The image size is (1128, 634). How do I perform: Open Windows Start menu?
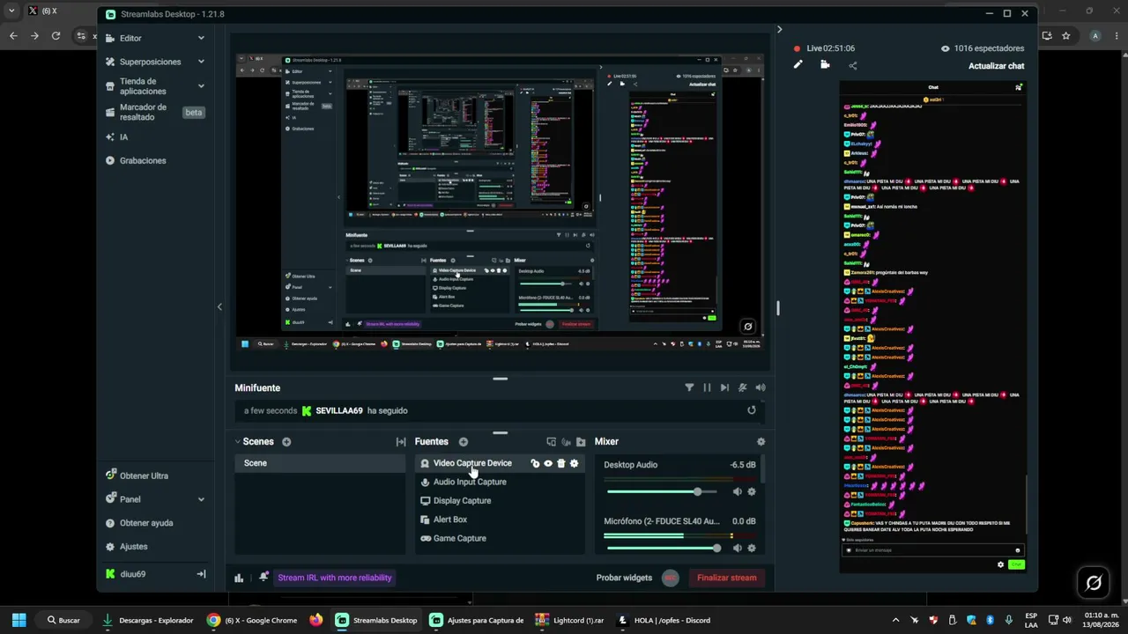coord(19,620)
